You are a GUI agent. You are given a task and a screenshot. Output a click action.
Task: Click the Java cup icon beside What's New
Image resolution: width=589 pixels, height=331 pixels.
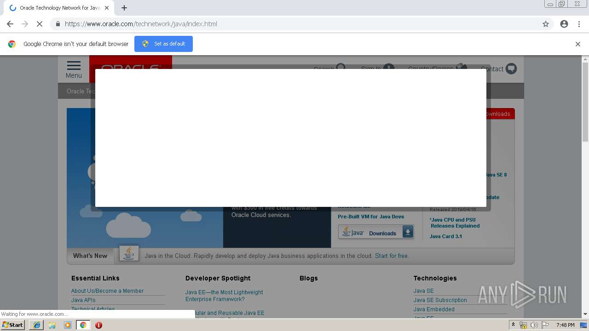[x=129, y=253]
